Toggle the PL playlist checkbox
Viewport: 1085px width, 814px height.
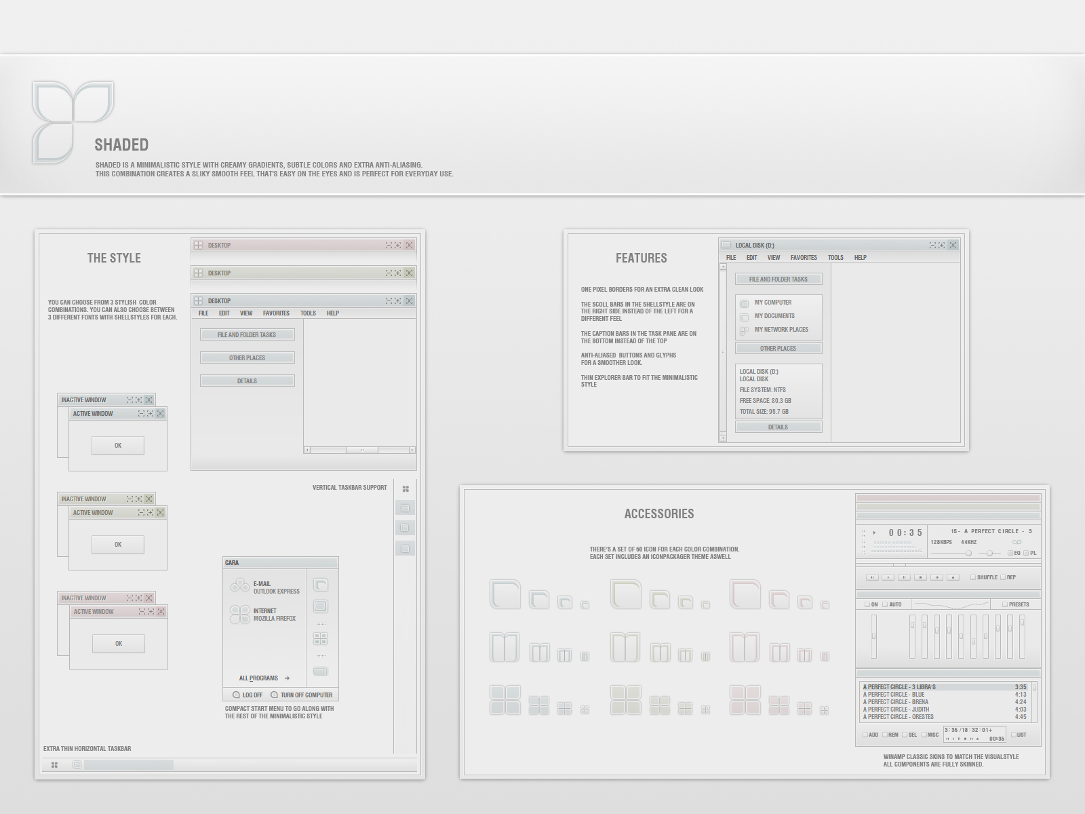point(1026,553)
